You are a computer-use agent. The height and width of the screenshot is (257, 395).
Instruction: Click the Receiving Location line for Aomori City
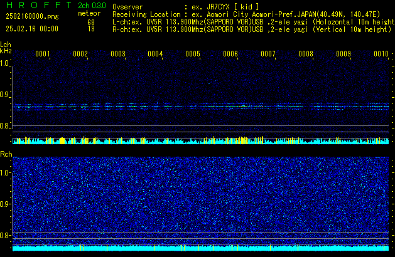pyautogui.click(x=246, y=14)
